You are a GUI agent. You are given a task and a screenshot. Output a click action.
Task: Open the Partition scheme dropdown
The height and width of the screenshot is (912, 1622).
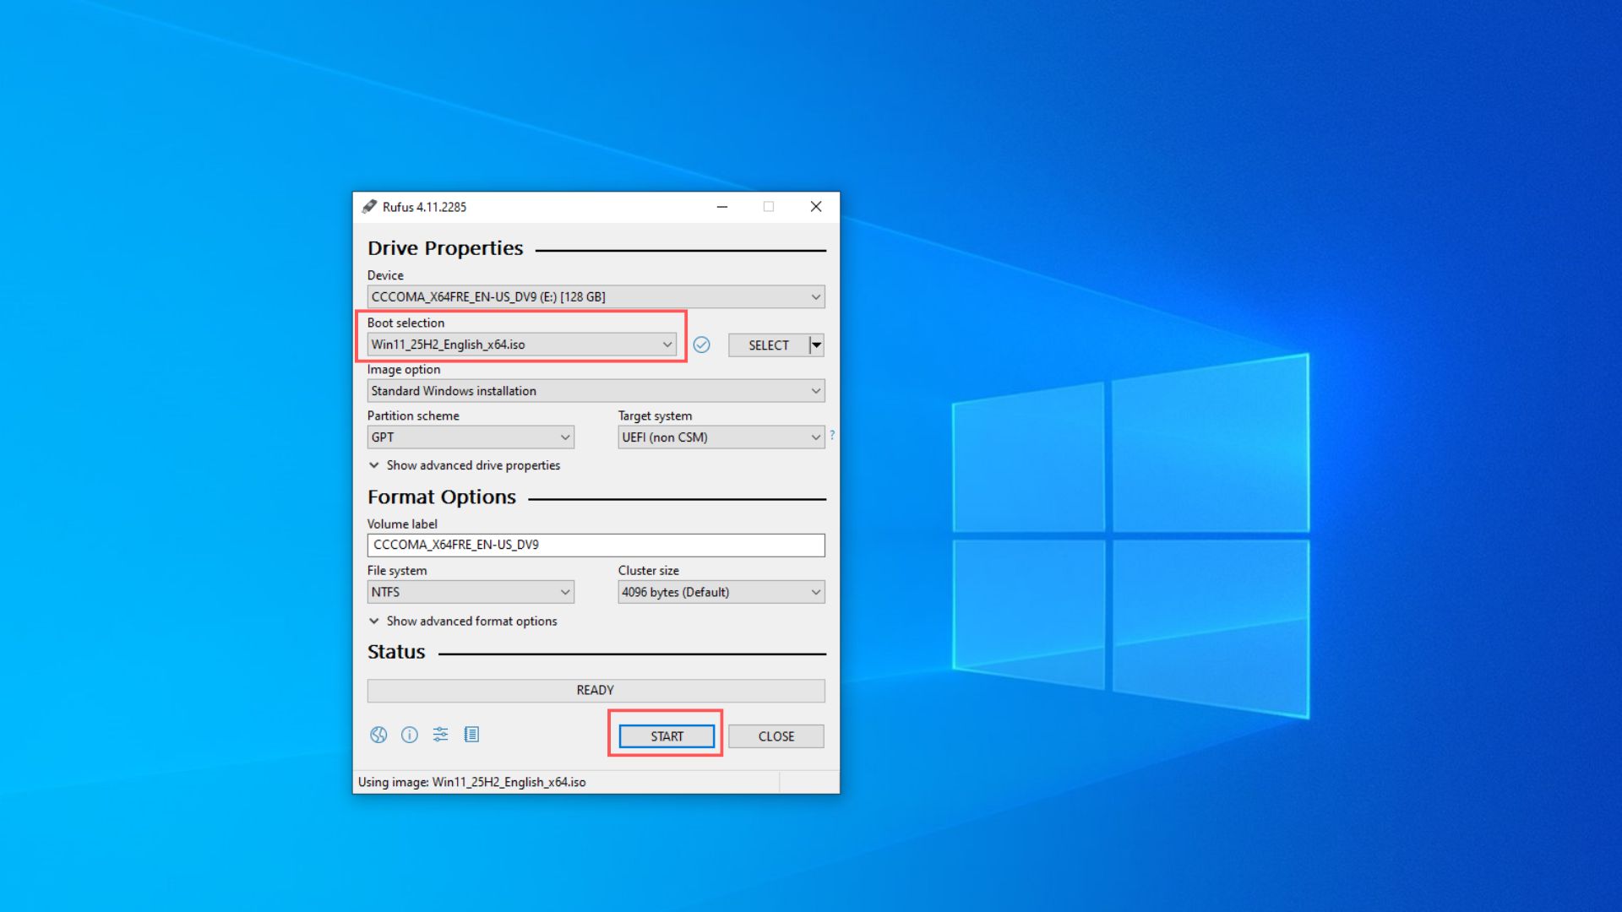point(564,437)
